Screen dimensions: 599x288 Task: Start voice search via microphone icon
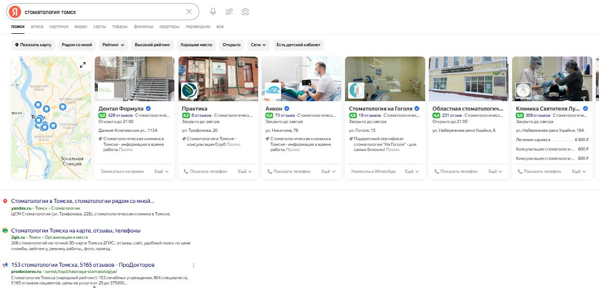[x=213, y=12]
